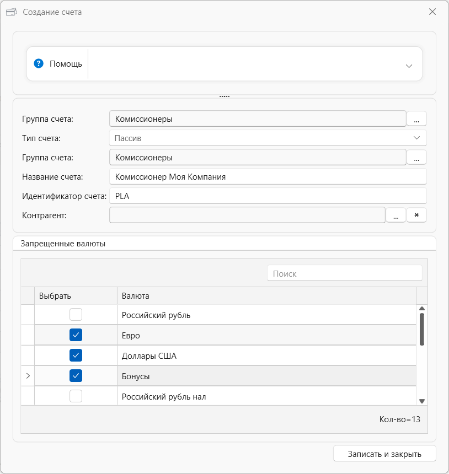This screenshot has height=474, width=449.
Task: Expand the Помощь panel chevron
Action: (x=409, y=66)
